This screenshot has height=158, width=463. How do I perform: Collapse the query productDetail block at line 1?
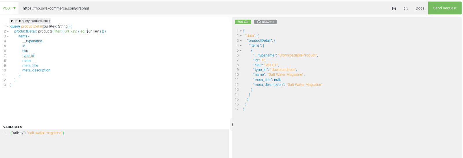pyautogui.click(x=8, y=27)
